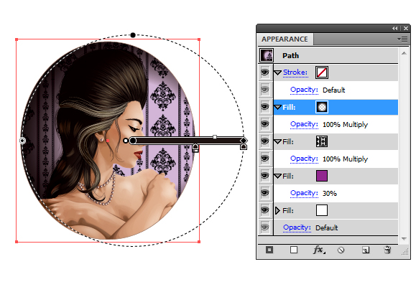Click the Add New Fill icon
The width and height of the screenshot is (416, 282).
pos(294,250)
